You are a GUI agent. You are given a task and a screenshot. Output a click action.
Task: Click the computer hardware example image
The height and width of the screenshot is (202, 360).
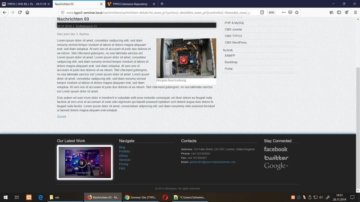point(186,58)
